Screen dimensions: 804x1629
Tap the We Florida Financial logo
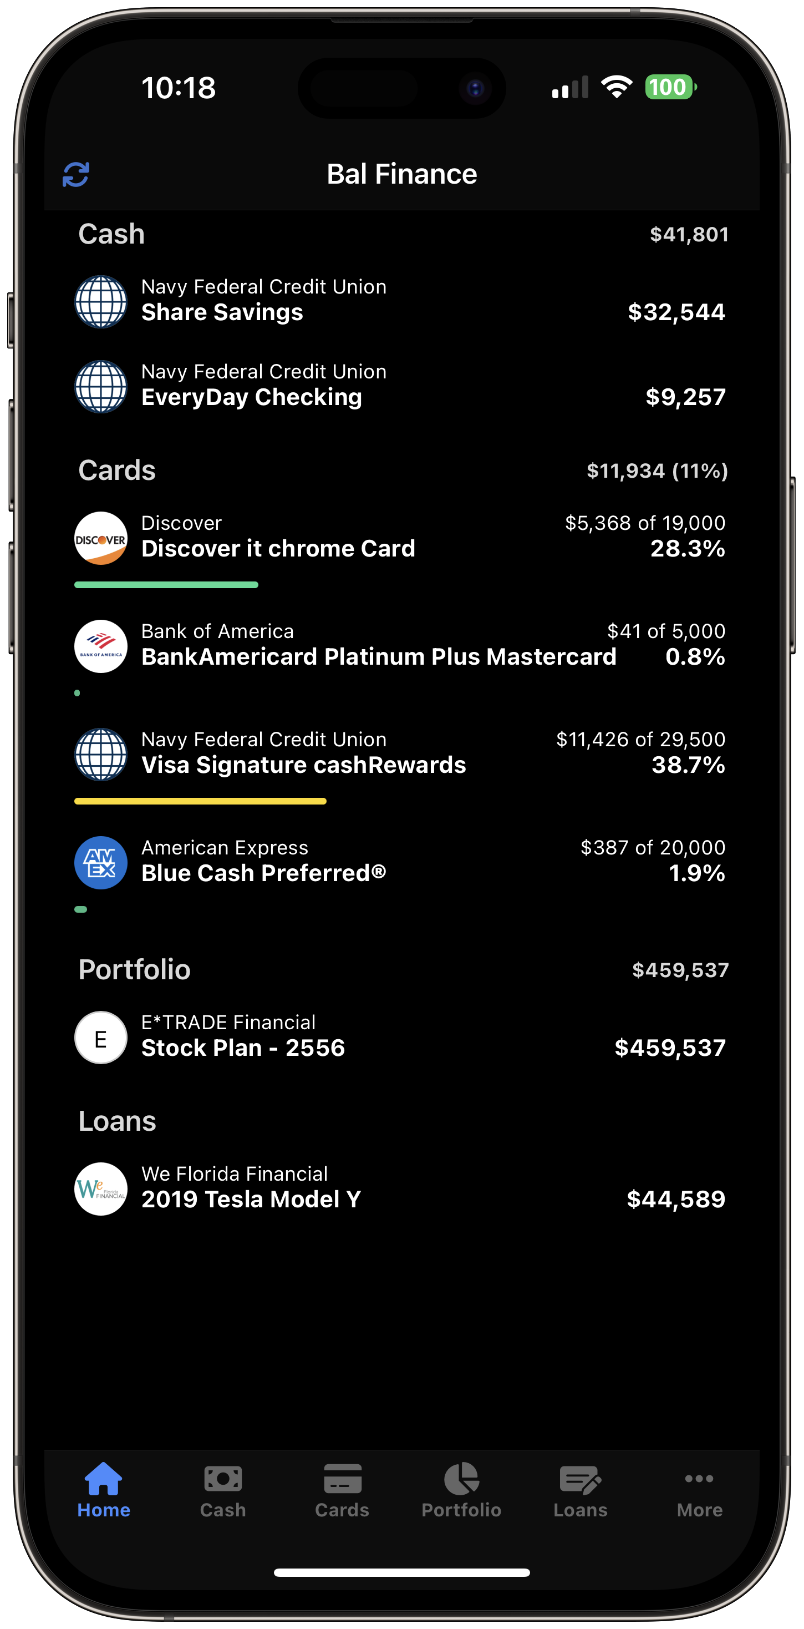(x=101, y=1189)
